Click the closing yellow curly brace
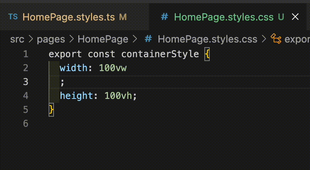Image resolution: width=310 pixels, height=170 pixels. 51,110
